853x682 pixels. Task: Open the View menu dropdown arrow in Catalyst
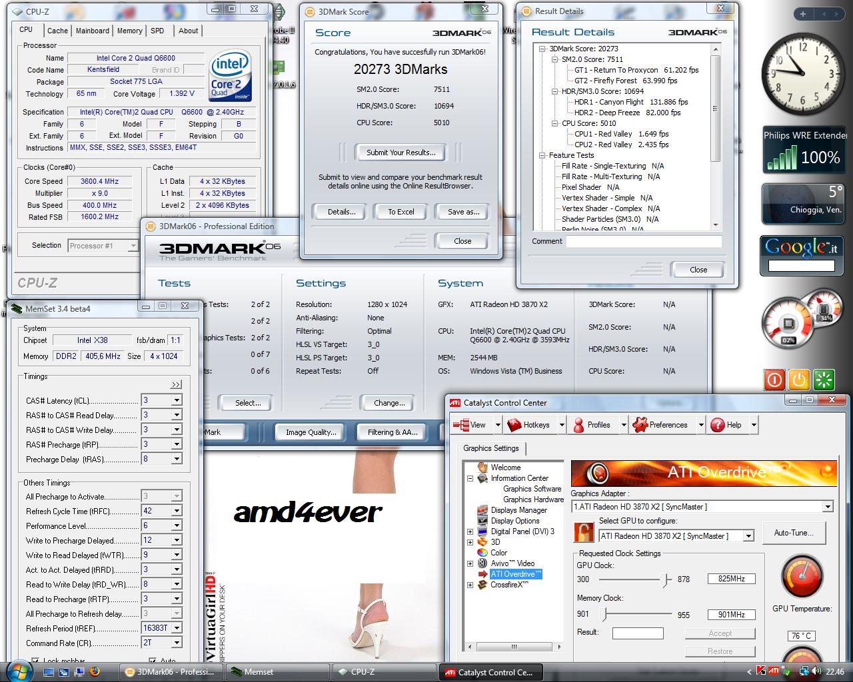coord(497,425)
